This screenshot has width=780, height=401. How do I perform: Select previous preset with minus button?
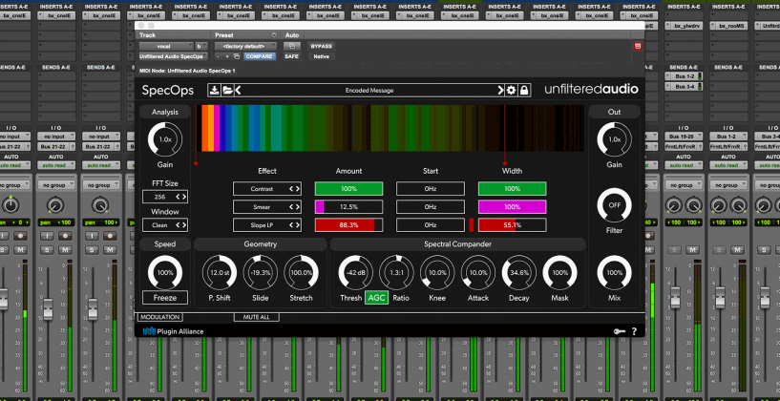point(219,56)
